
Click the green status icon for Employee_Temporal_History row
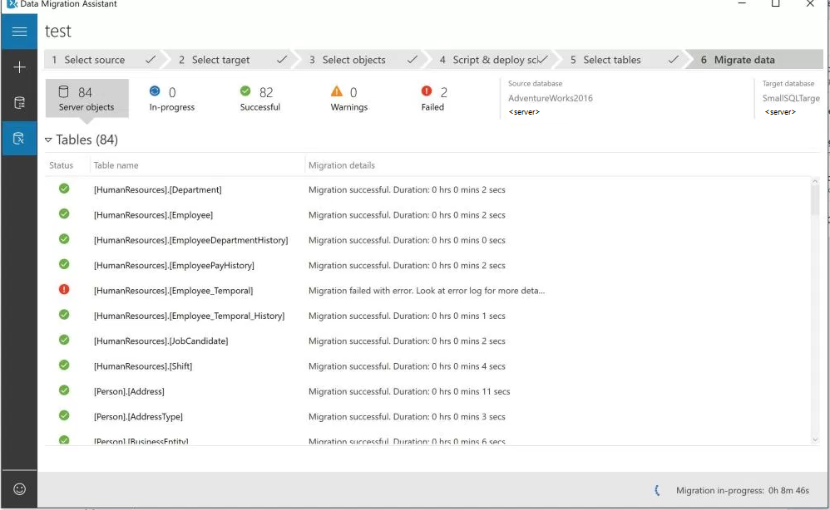[x=64, y=315]
